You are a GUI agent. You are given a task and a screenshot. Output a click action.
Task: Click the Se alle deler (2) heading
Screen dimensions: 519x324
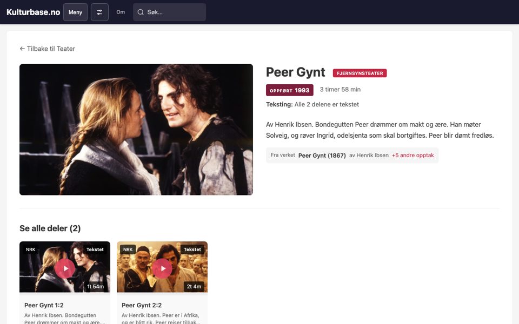pos(50,228)
